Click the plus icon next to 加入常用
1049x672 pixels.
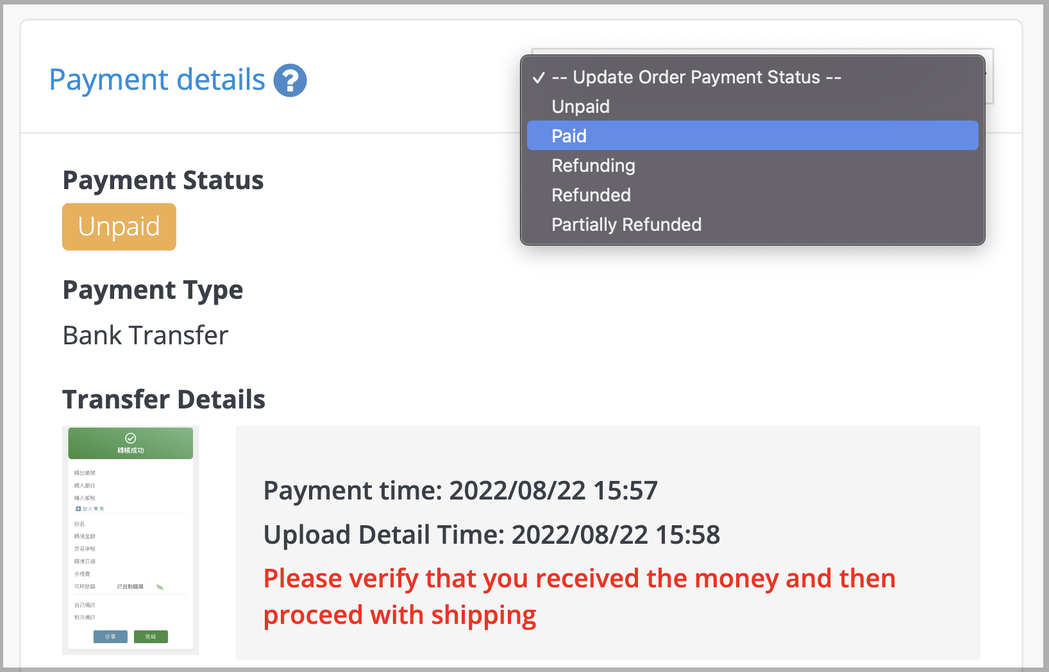[78, 509]
